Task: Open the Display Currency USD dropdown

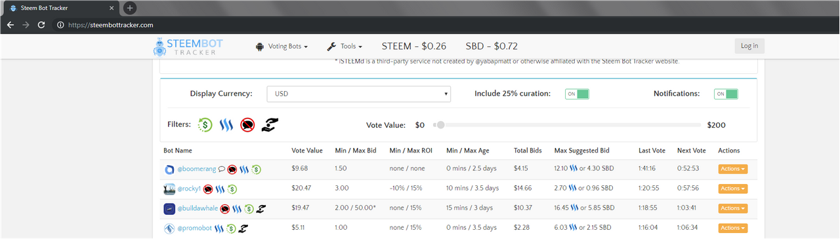Action: 359,94
